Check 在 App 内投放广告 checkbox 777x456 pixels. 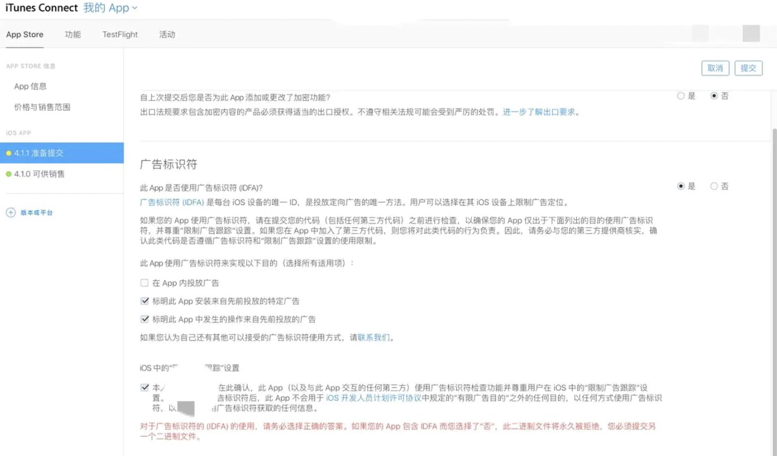[x=144, y=283]
